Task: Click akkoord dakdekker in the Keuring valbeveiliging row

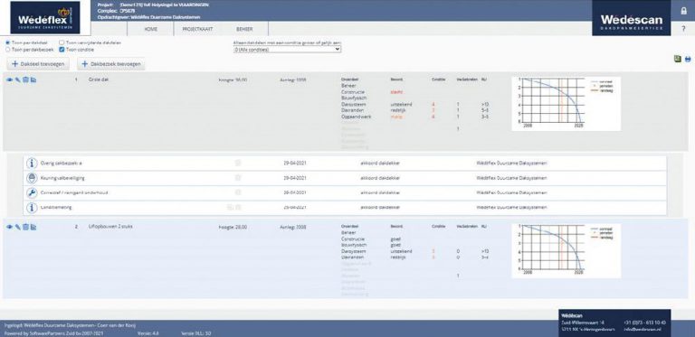Action: (380, 178)
